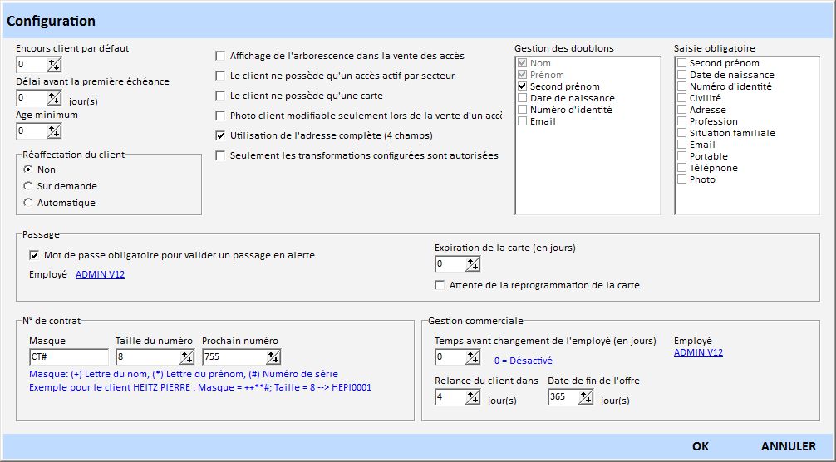Click the Prochain numéro spinner arrows
The image size is (836, 462).
pos(273,356)
